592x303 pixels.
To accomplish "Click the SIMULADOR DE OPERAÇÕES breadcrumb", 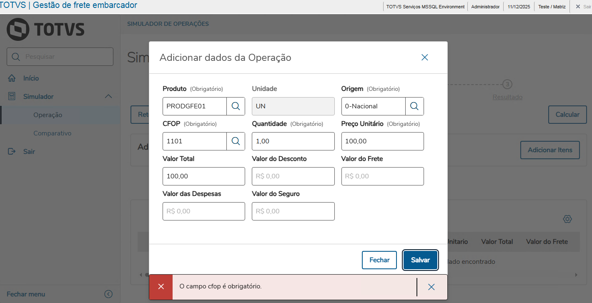I will pyautogui.click(x=168, y=24).
